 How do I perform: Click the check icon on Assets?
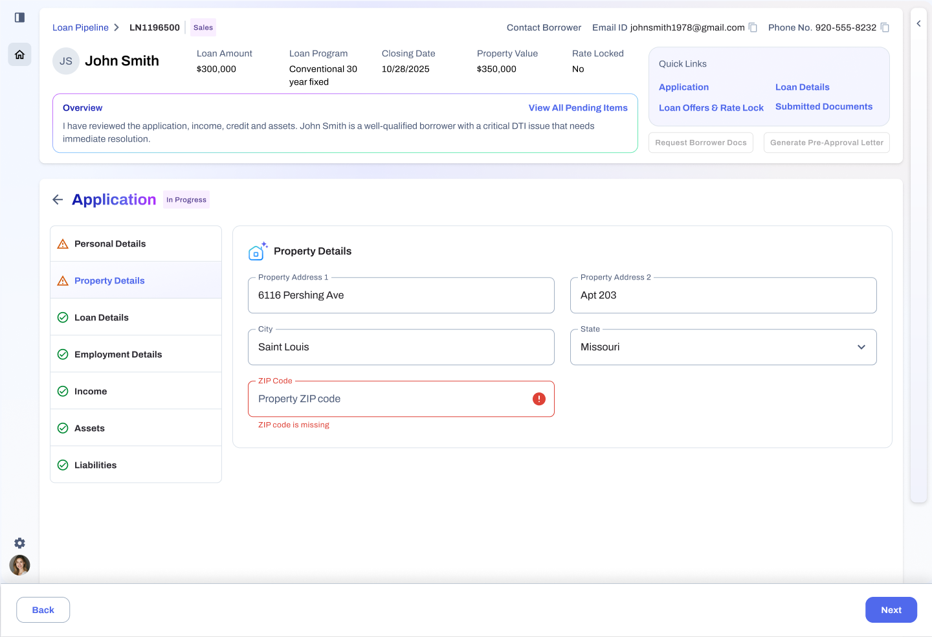[63, 429]
